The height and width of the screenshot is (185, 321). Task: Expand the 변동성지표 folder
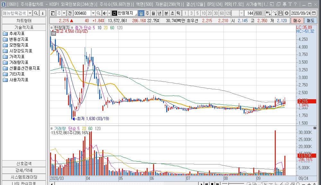pyautogui.click(x=16, y=39)
